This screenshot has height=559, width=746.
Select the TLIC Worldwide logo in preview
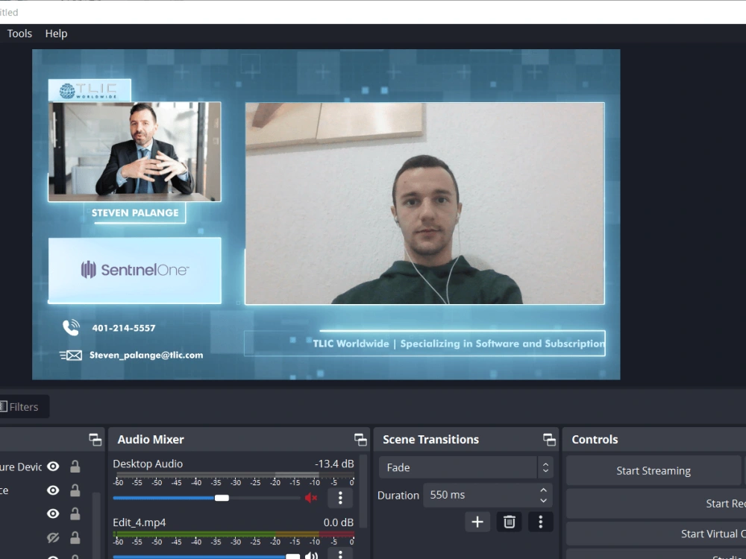point(90,90)
